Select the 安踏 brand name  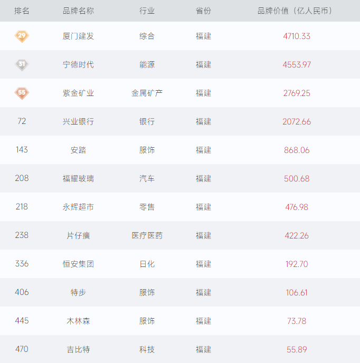pos(78,150)
